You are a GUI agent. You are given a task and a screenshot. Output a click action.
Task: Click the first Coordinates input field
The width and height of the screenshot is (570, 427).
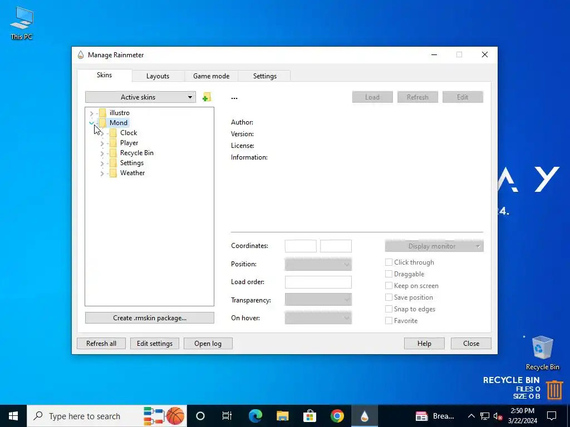pyautogui.click(x=301, y=246)
